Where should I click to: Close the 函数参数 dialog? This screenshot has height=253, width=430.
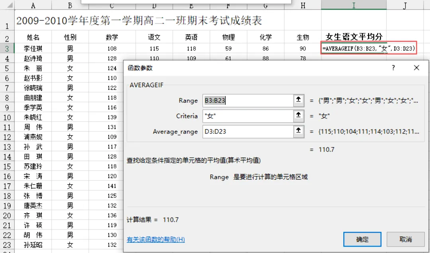point(416,68)
